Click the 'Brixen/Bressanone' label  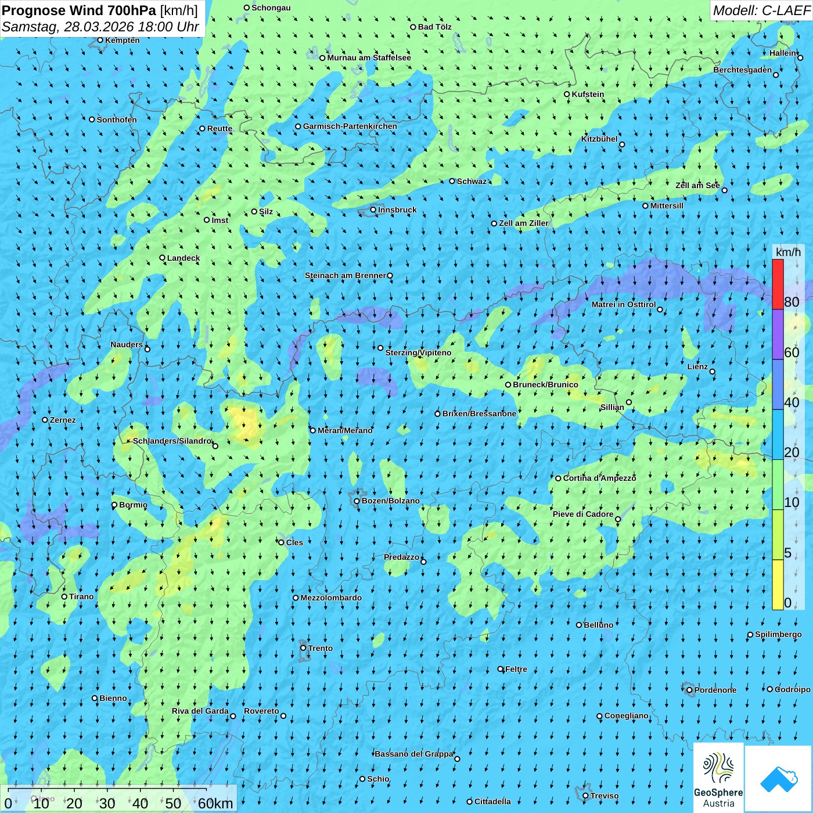[479, 413]
